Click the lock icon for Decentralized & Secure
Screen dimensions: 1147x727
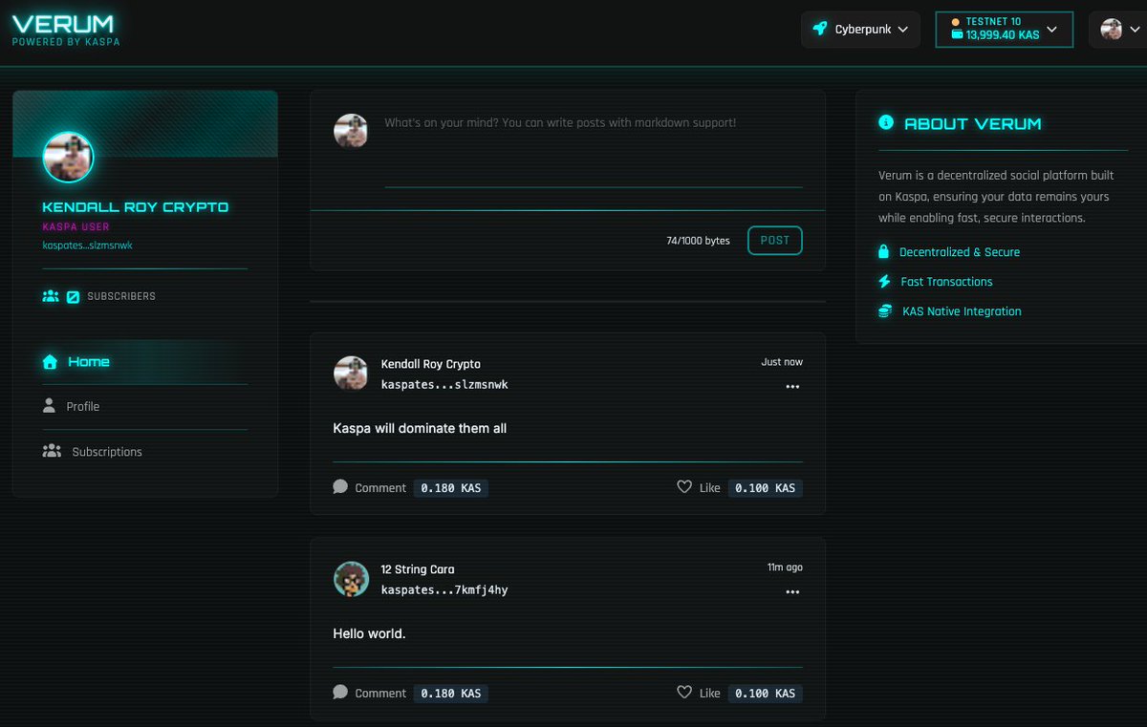coord(884,252)
